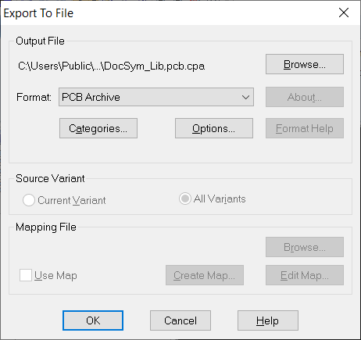This screenshot has height=340, width=361.
Task: Select the All Variants radio button
Action: coord(185,199)
